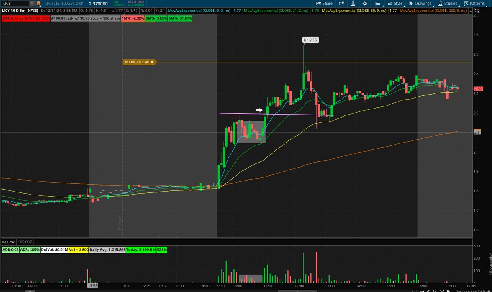Screen dimensions: 492x292
Task: Open the Style dropdown menu
Action: 395,3
